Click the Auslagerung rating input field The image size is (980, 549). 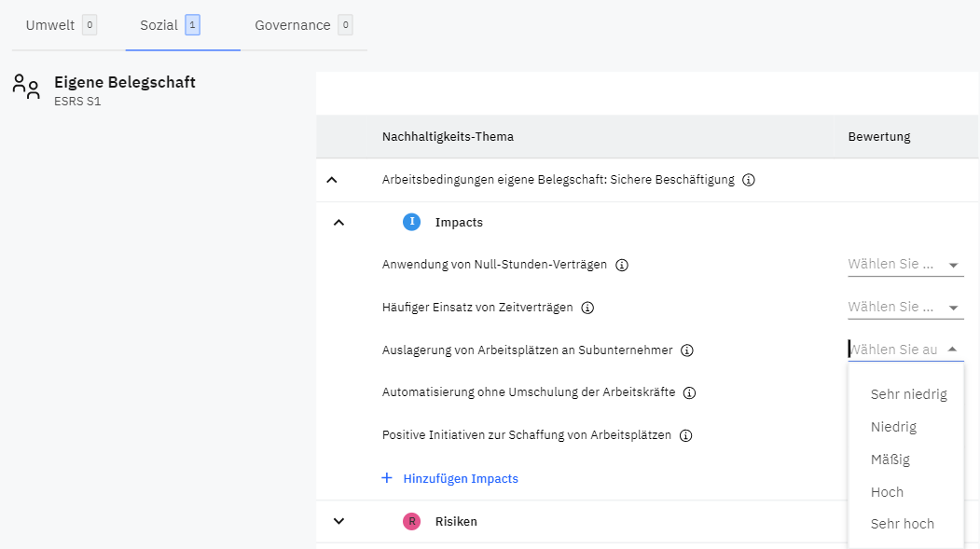coord(893,350)
